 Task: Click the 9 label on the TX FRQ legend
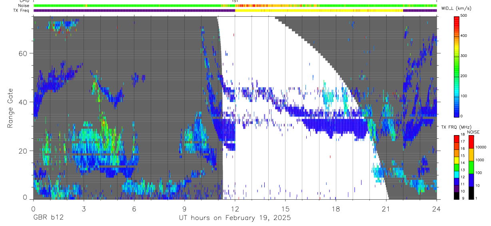click(x=462, y=198)
